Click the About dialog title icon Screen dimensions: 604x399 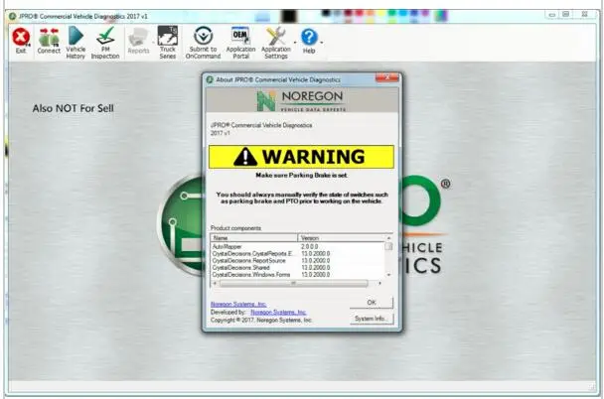(210, 79)
